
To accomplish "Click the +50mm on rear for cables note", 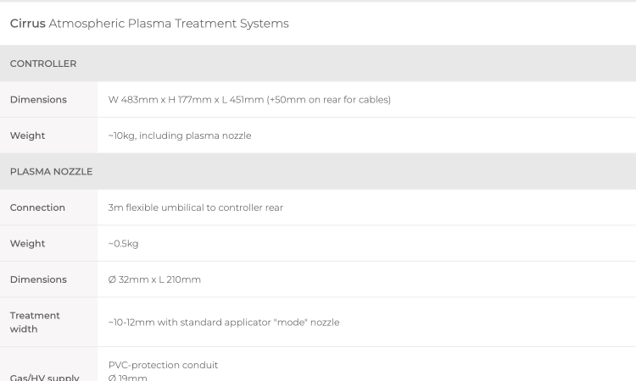I will (328, 100).
